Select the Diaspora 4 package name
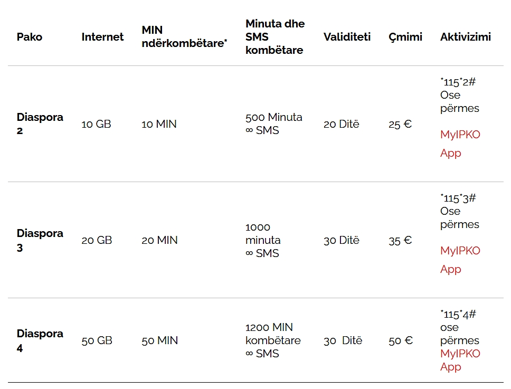This screenshot has width=511, height=389. (x=40, y=340)
